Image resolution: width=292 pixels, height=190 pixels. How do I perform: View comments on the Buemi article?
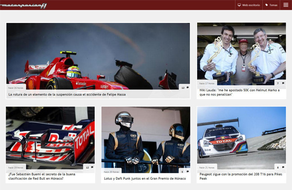89,167
